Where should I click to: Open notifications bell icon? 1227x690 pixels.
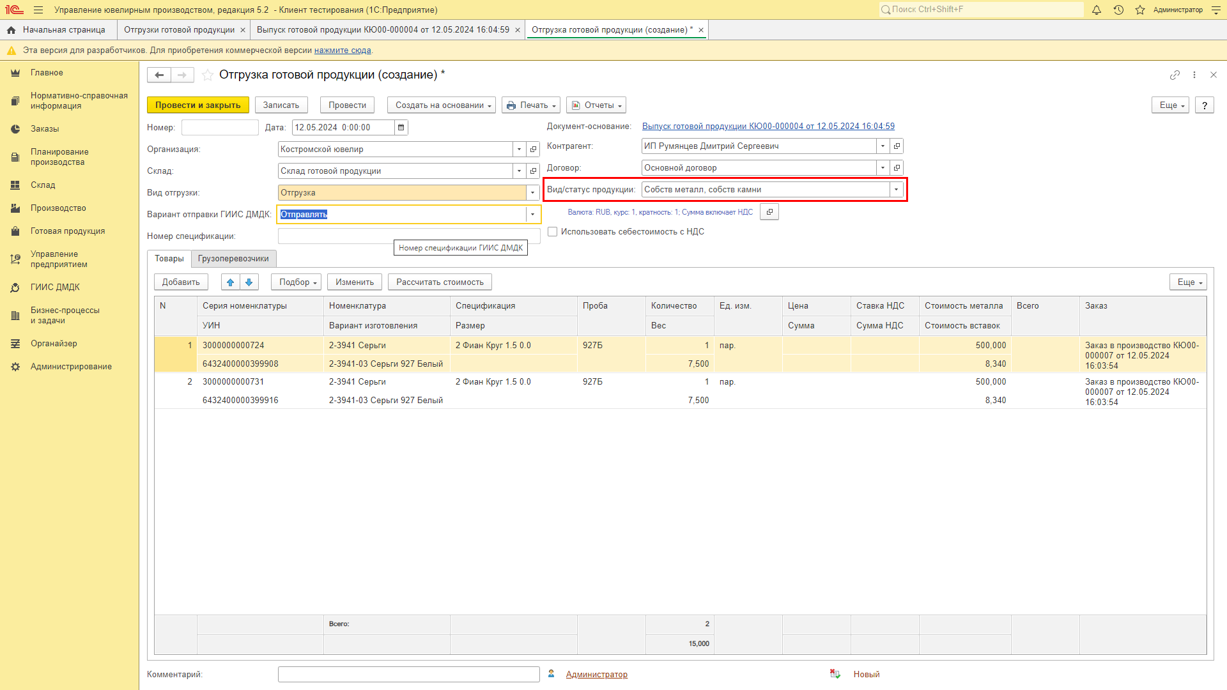[1097, 10]
